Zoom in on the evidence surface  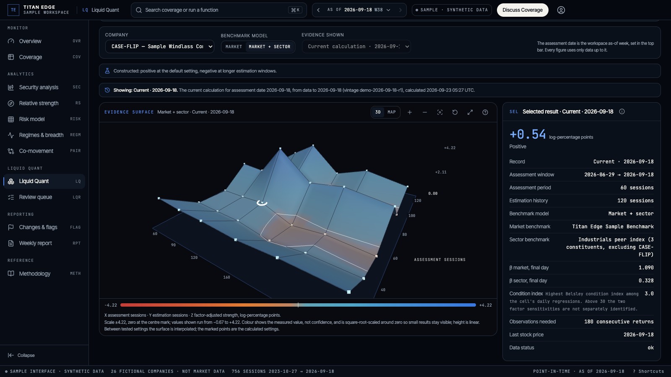click(410, 112)
